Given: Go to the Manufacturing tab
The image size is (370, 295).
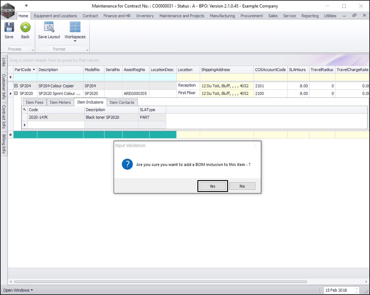Looking at the screenshot, I should click(x=222, y=16).
